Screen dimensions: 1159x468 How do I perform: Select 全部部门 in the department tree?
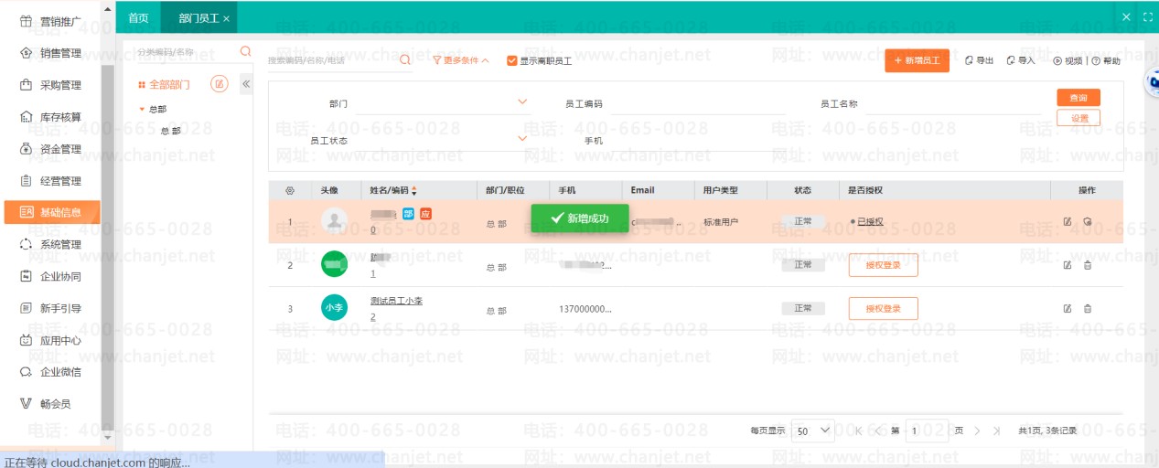pos(169,84)
